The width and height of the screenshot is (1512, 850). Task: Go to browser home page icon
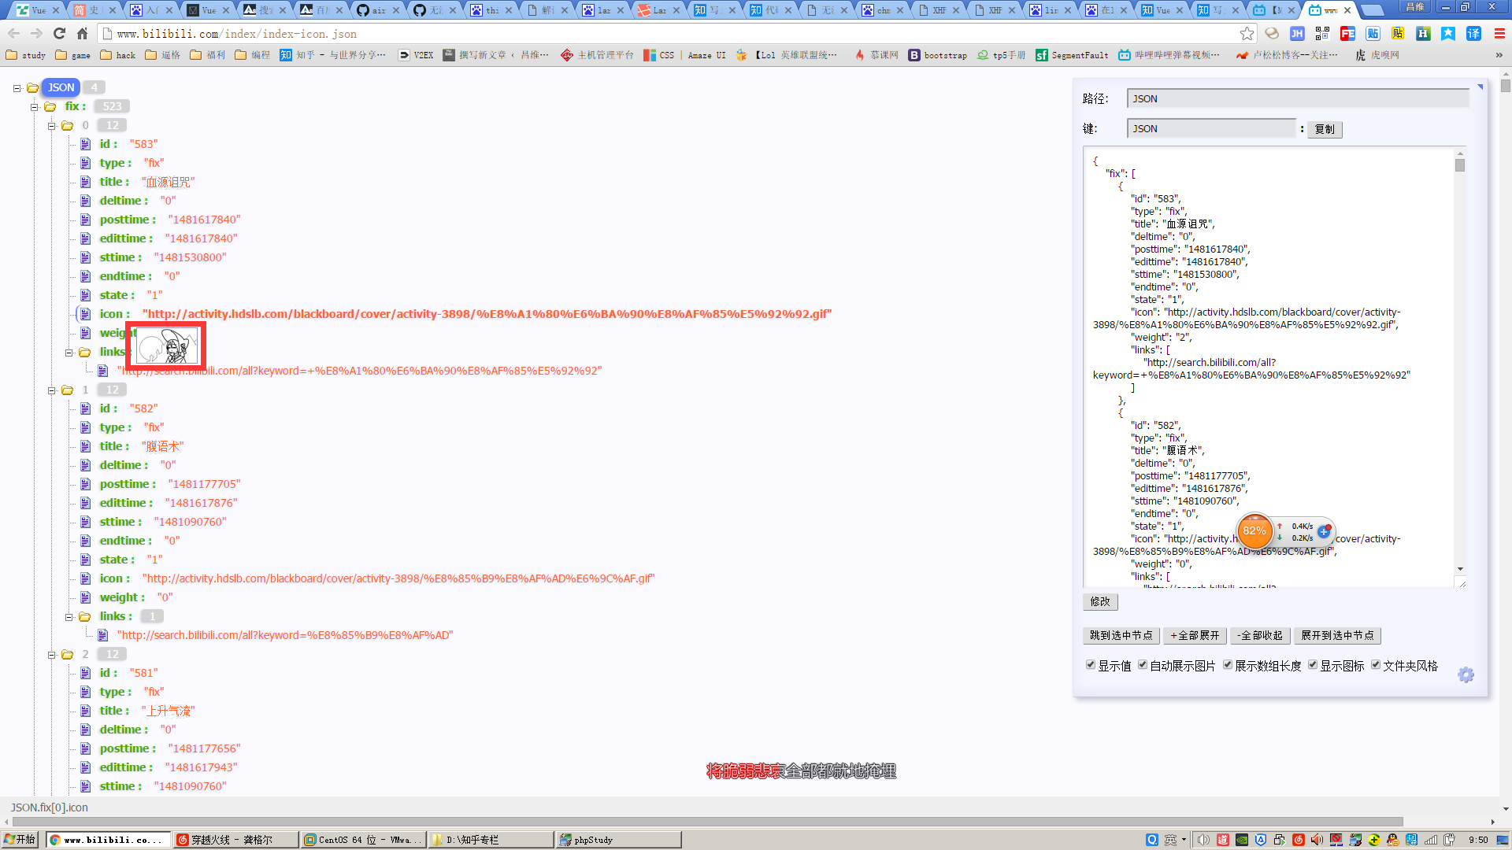tap(82, 34)
